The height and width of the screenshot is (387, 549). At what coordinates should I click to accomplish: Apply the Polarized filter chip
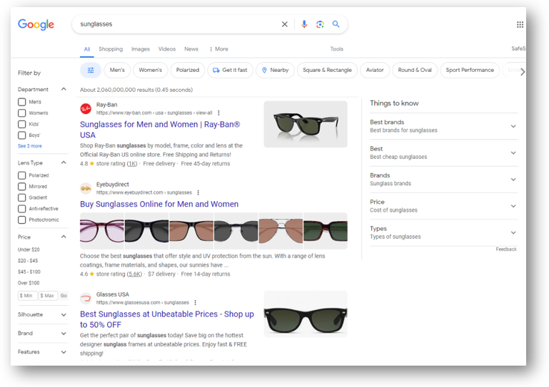(x=188, y=71)
